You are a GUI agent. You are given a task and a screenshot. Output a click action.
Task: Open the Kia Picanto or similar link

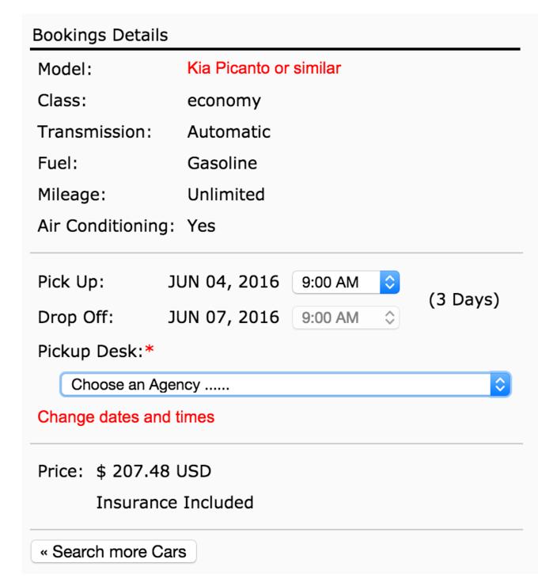pos(263,68)
